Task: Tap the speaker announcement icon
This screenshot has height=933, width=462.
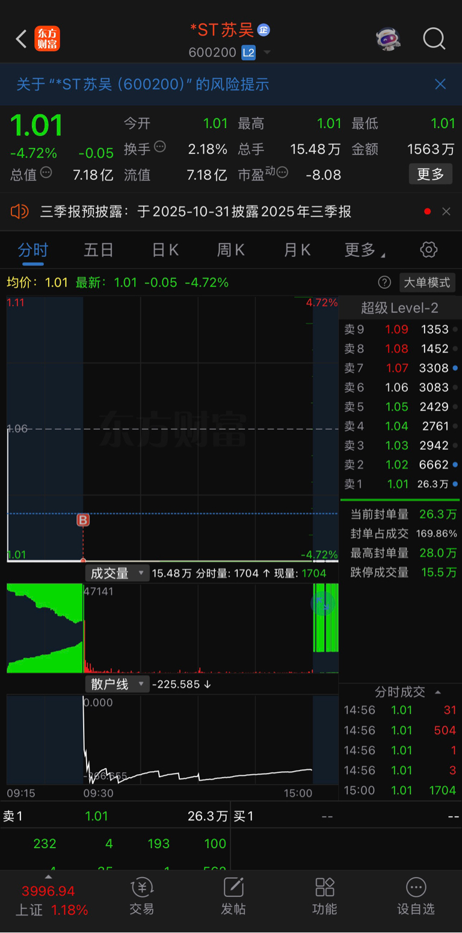Action: point(20,211)
